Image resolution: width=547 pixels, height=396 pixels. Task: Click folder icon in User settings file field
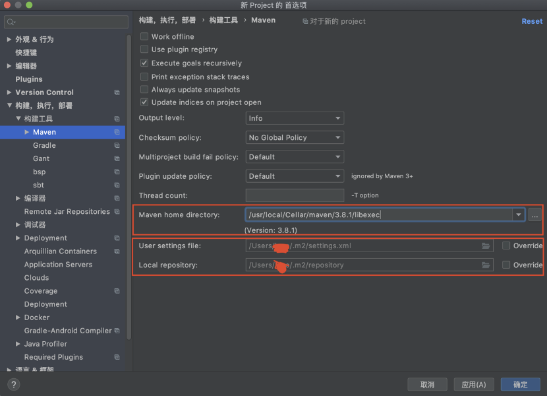(486, 246)
